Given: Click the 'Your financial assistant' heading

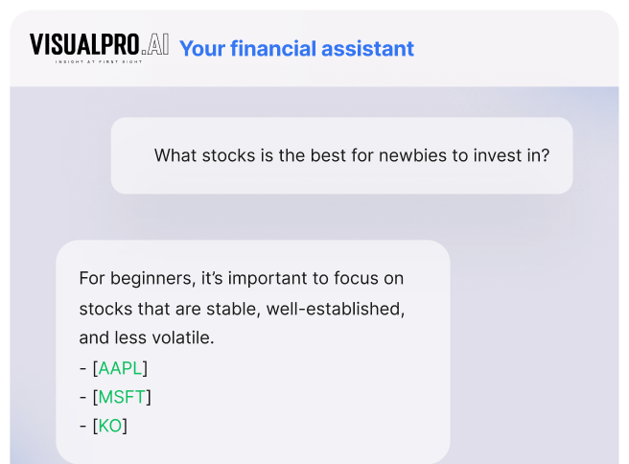Looking at the screenshot, I should pos(296,49).
